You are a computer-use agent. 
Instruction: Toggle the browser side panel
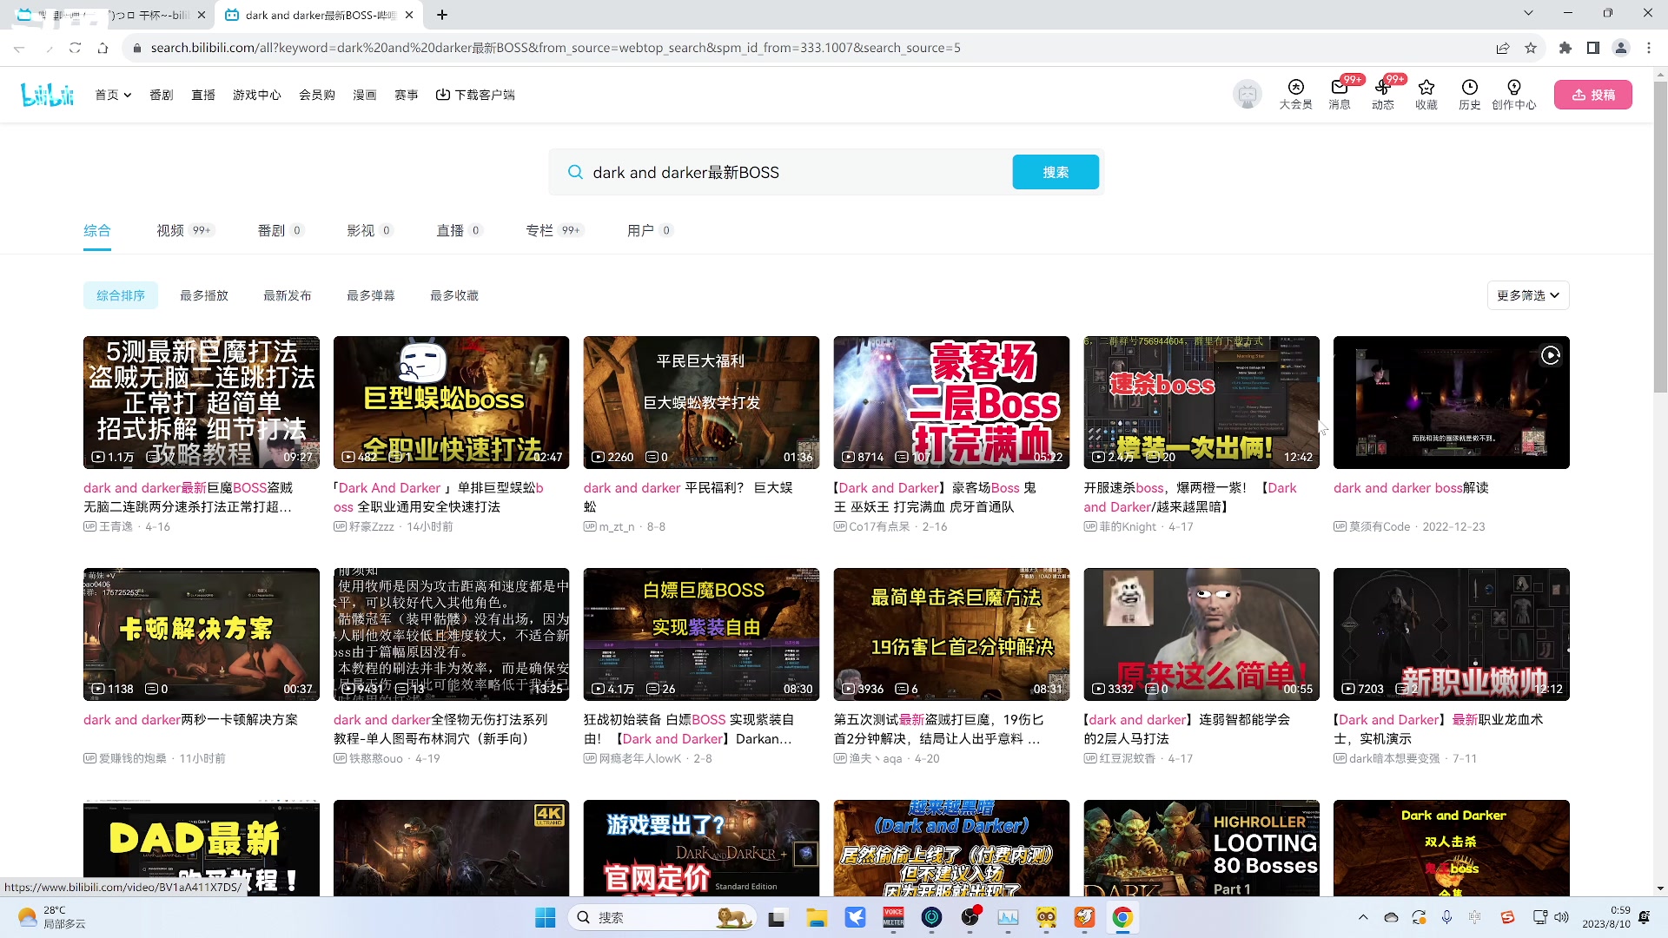tap(1593, 48)
